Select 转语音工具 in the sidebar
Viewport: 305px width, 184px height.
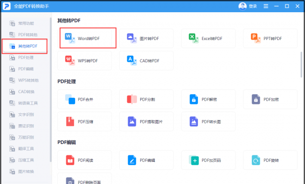coord(25,103)
